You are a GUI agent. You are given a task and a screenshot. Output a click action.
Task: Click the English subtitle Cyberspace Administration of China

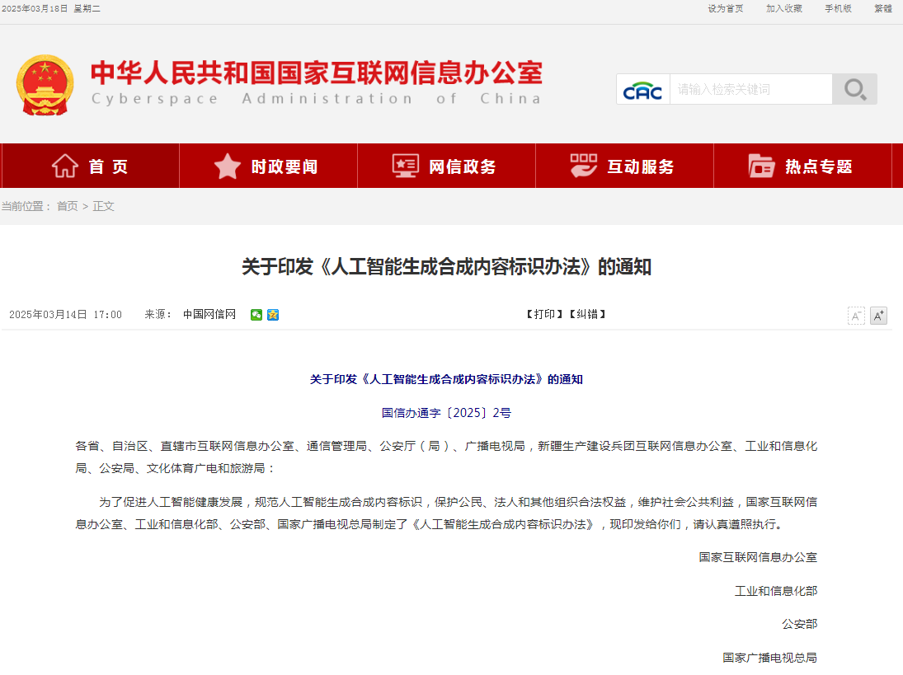point(317,99)
